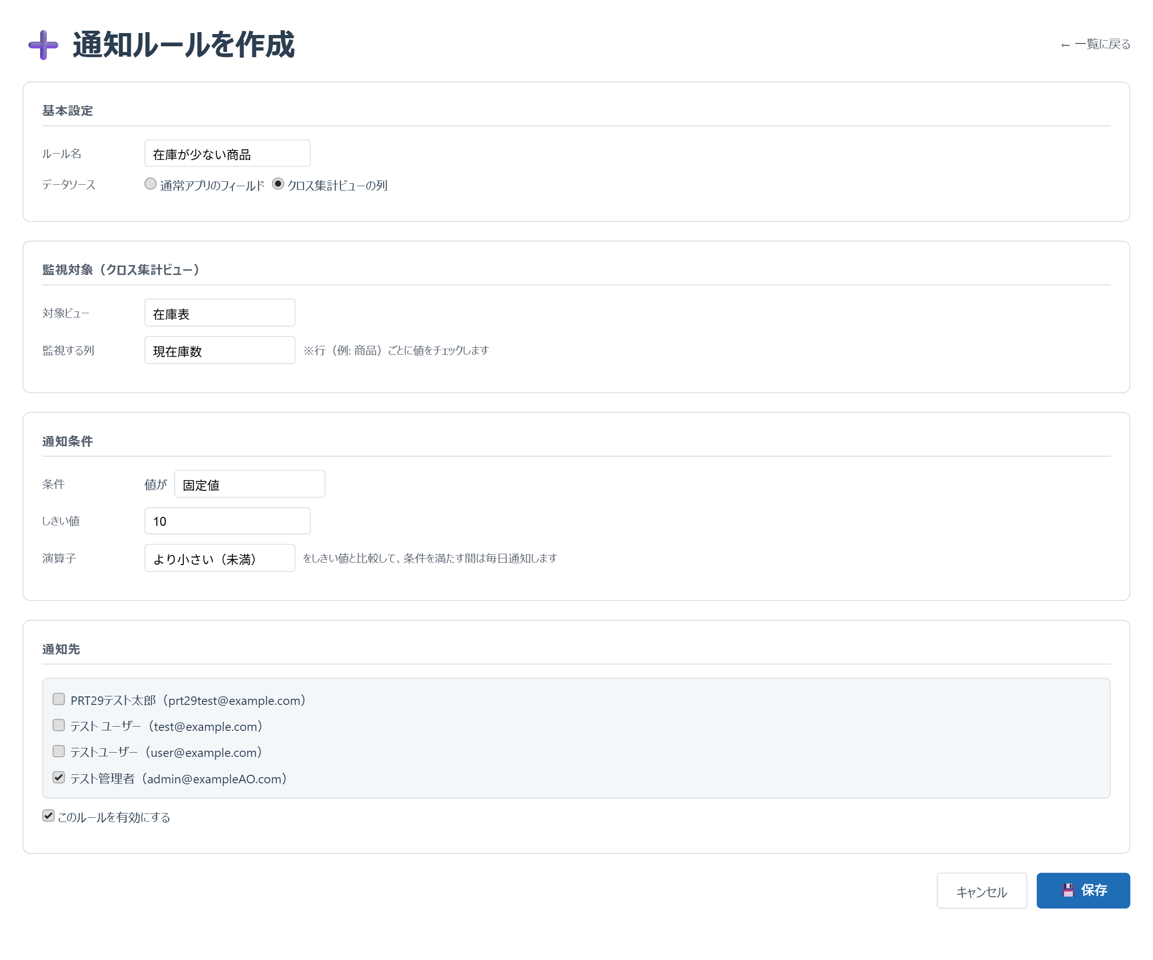The width and height of the screenshot is (1153, 960).
Task: Open the 演算子 dropdown showing より小さい（未満）
Action: [x=220, y=558]
